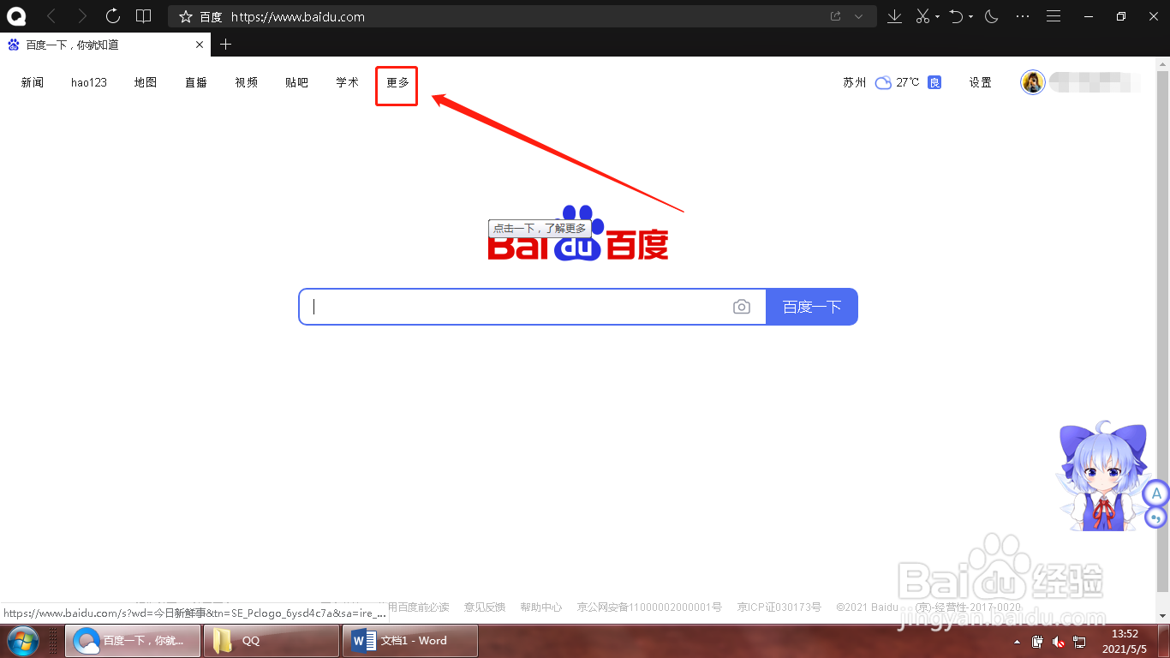This screenshot has height=658, width=1170.
Task: Open image search camera icon
Action: click(742, 307)
